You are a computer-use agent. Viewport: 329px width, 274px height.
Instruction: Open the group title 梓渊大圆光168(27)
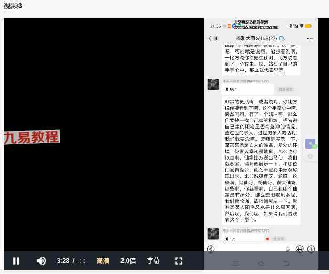(x=256, y=38)
